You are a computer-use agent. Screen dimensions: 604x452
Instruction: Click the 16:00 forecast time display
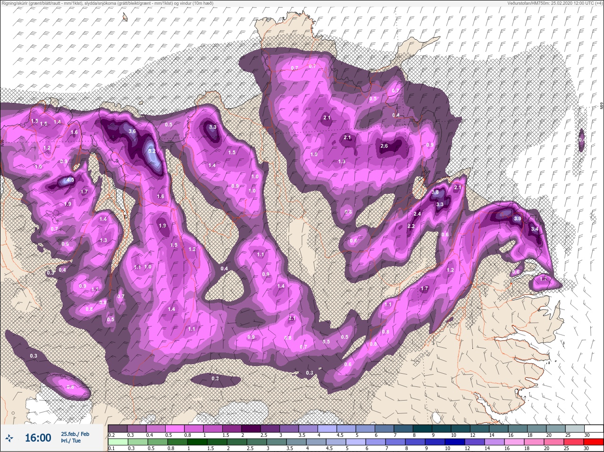(x=38, y=438)
